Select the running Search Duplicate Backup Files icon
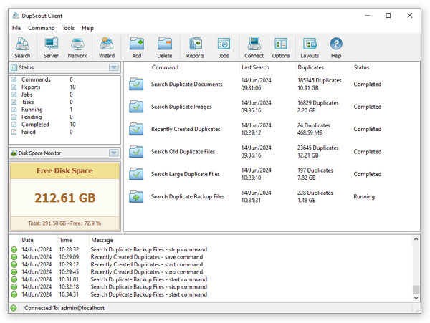This screenshot has height=323, width=430. [x=136, y=196]
